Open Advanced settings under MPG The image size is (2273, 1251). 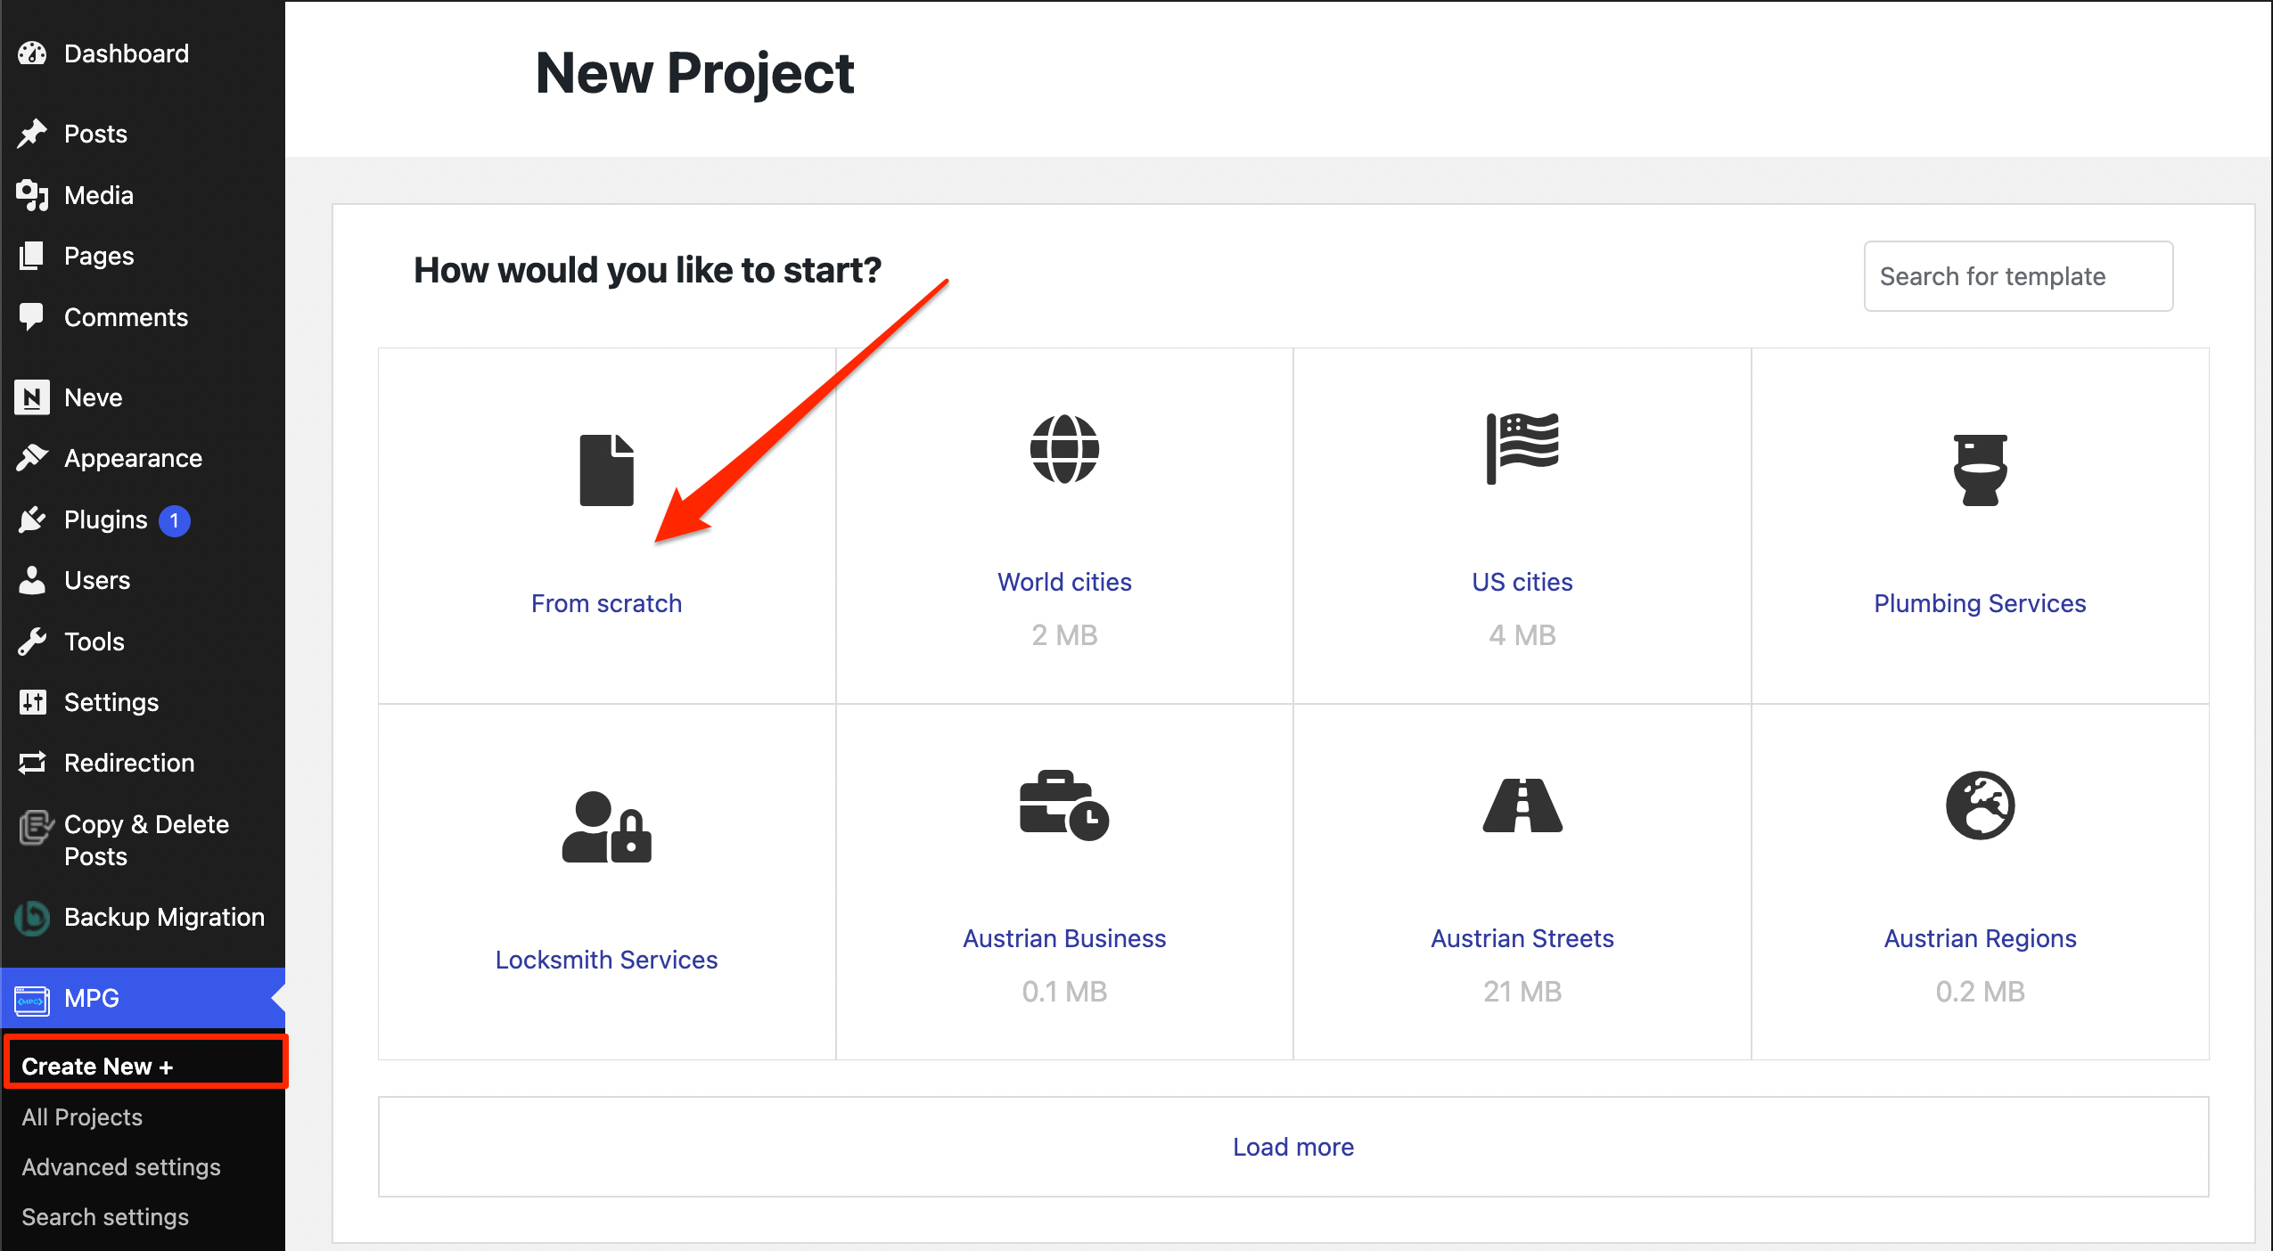[x=121, y=1166]
